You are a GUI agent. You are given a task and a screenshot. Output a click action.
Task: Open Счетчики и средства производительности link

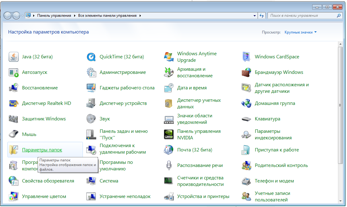click(x=200, y=181)
